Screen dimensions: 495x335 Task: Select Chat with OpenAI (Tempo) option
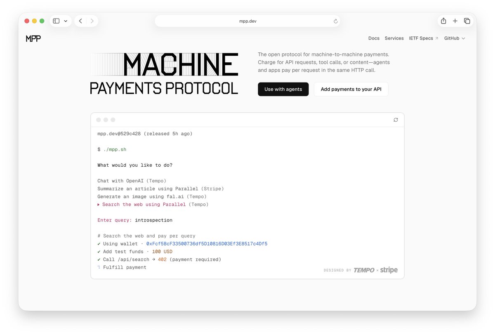click(x=132, y=181)
